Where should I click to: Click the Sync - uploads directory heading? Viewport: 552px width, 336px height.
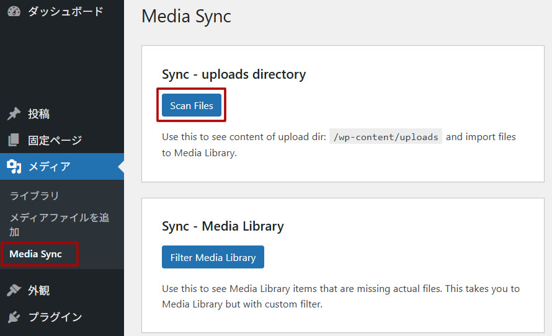pyautogui.click(x=234, y=74)
